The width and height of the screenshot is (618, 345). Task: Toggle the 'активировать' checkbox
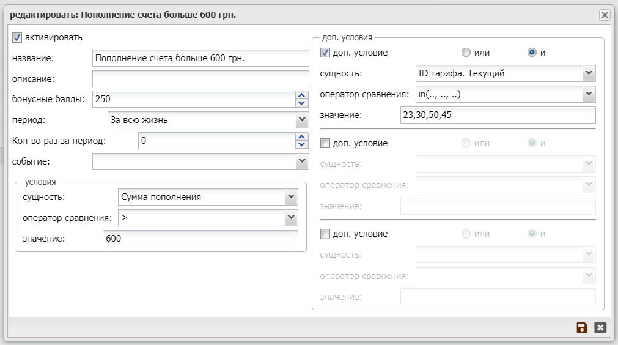[17, 37]
